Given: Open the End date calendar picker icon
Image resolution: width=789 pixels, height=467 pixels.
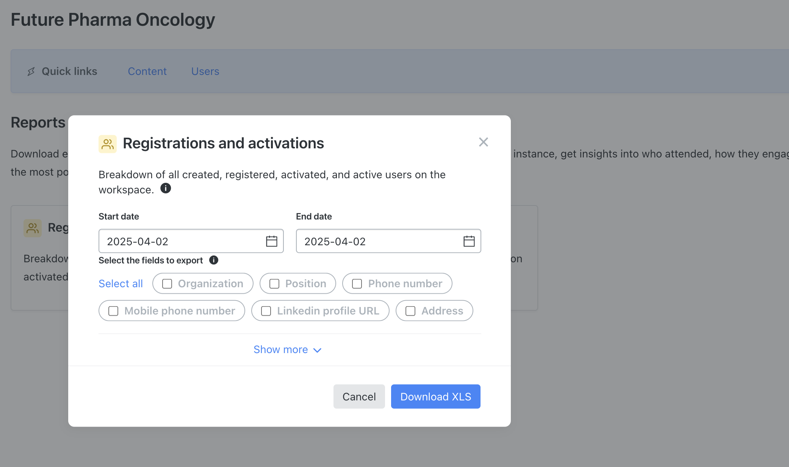Looking at the screenshot, I should click(x=469, y=241).
